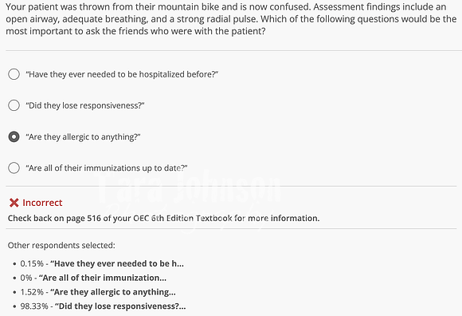Click the answer text "Are they allergic to anything?"
The height and width of the screenshot is (316, 462).
click(x=83, y=136)
